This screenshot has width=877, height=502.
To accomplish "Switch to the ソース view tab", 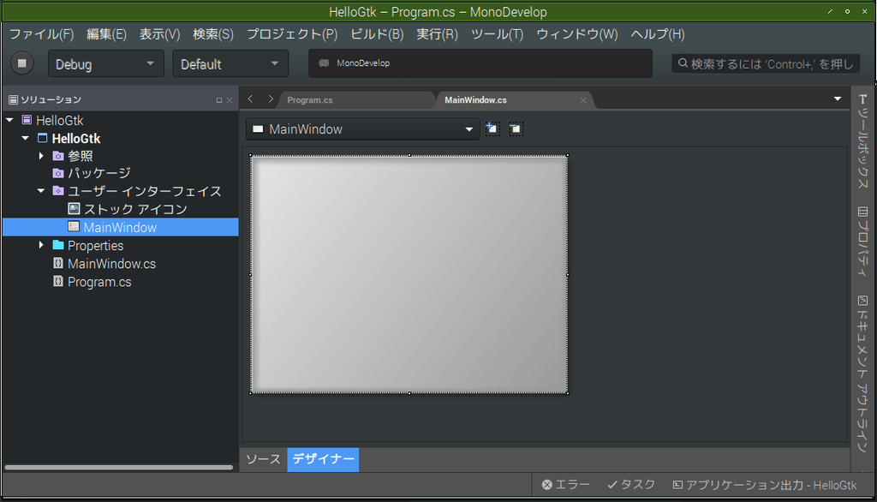I will point(264,459).
